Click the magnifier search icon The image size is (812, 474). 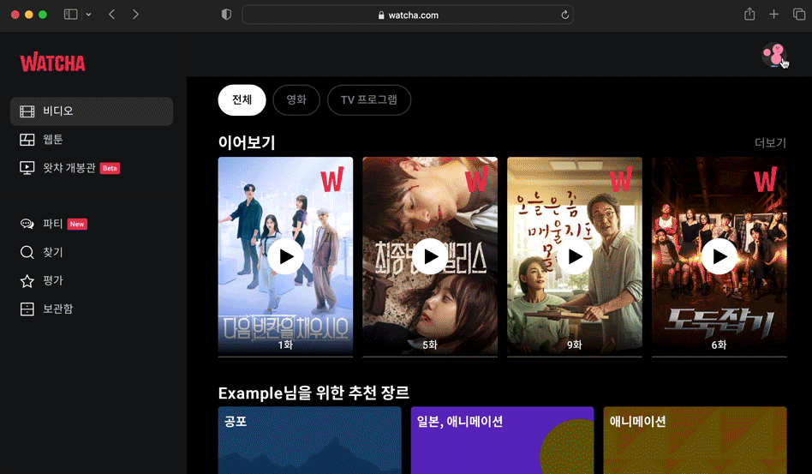(x=27, y=252)
